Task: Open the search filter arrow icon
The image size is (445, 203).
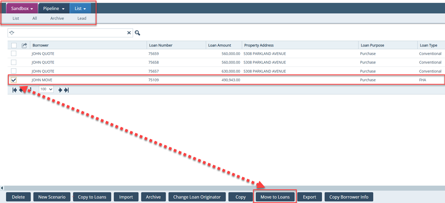Action: [12, 33]
